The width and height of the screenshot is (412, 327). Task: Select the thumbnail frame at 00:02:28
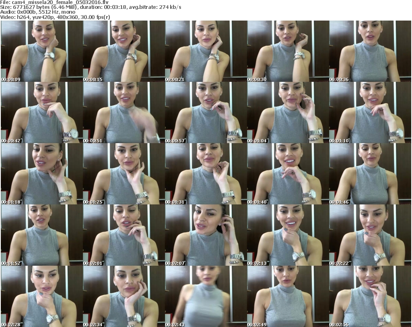coord(42,296)
